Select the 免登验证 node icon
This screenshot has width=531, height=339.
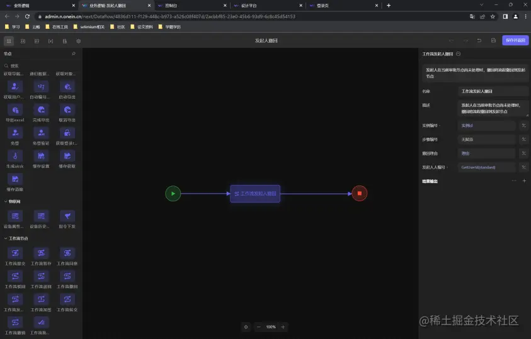click(41, 133)
